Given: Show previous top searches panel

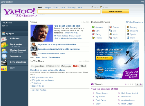Looking at the screenshot, I should pyautogui.click(x=137, y=84).
